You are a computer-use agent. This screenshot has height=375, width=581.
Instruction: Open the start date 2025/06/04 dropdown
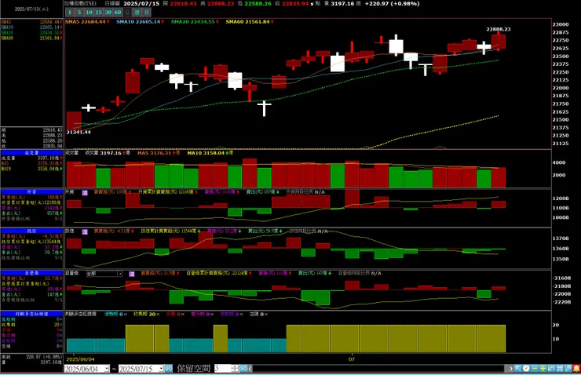coord(107,369)
